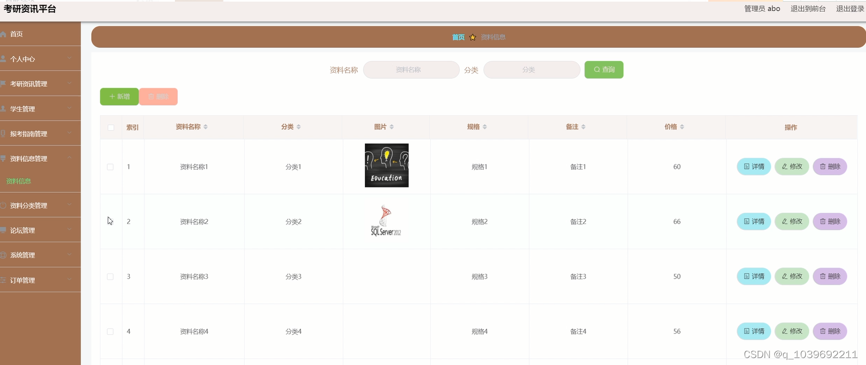
Task: Click the icon beside 论坛管理 in sidebar
Action: coord(3,230)
